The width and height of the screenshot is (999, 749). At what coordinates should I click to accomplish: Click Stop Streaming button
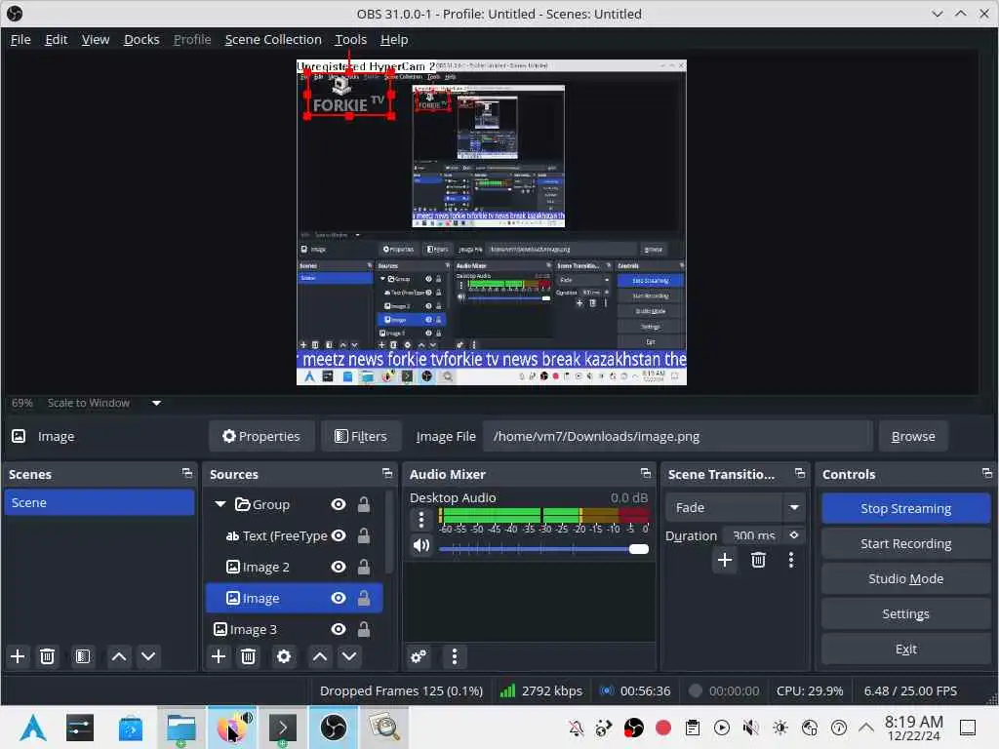click(906, 508)
